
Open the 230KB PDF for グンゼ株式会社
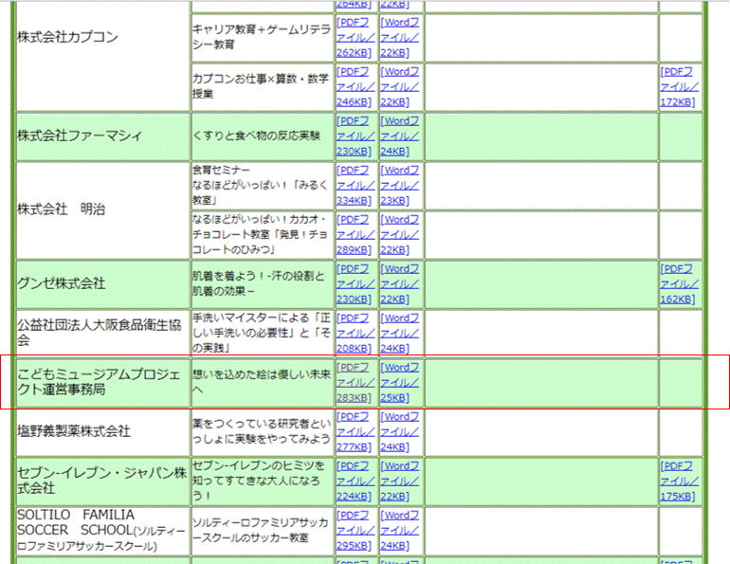click(x=356, y=284)
